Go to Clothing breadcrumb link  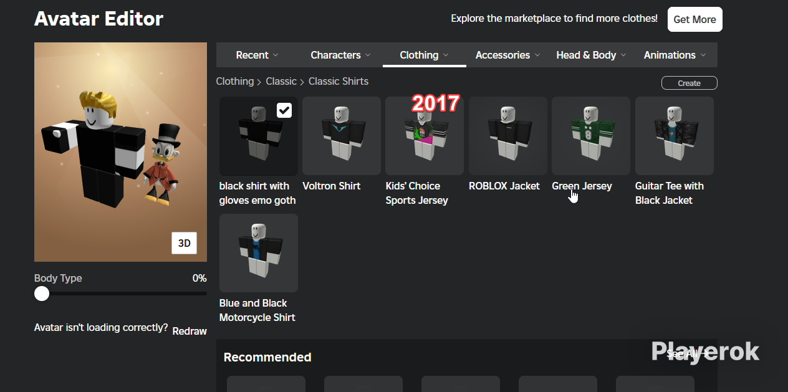tap(235, 81)
